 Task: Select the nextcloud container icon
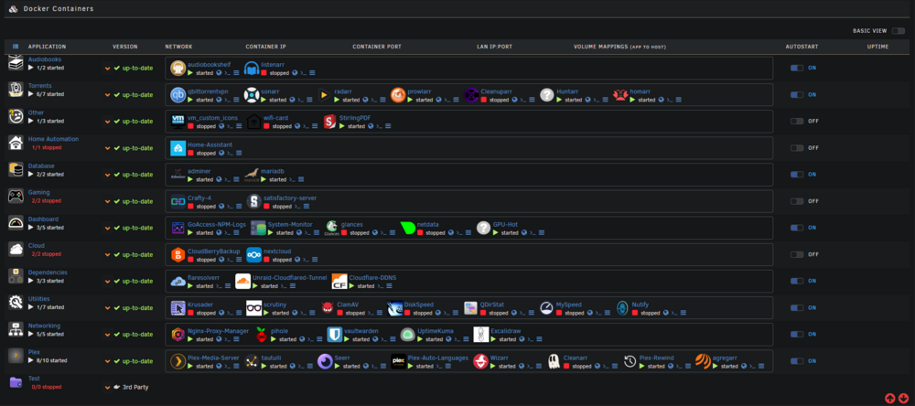tap(253, 255)
